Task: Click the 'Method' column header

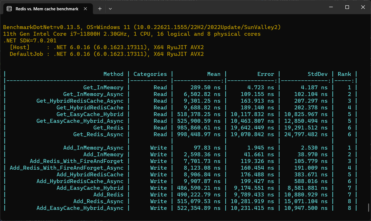Action: click(x=113, y=74)
